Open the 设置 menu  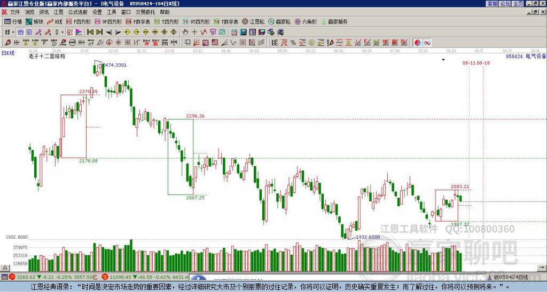pos(97,12)
